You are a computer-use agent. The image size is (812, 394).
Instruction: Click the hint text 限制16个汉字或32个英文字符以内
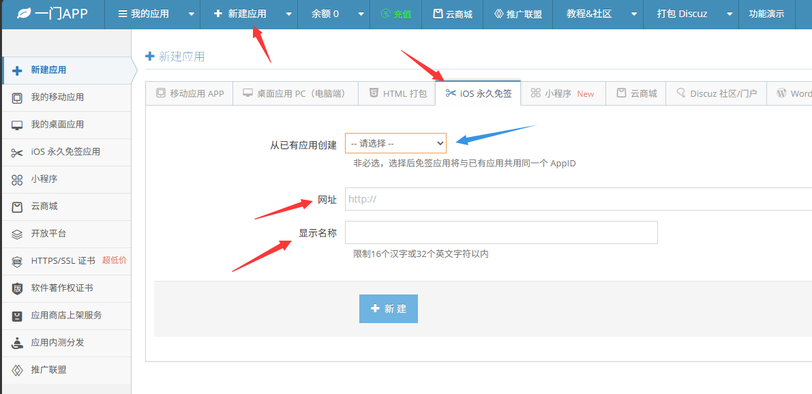[421, 254]
